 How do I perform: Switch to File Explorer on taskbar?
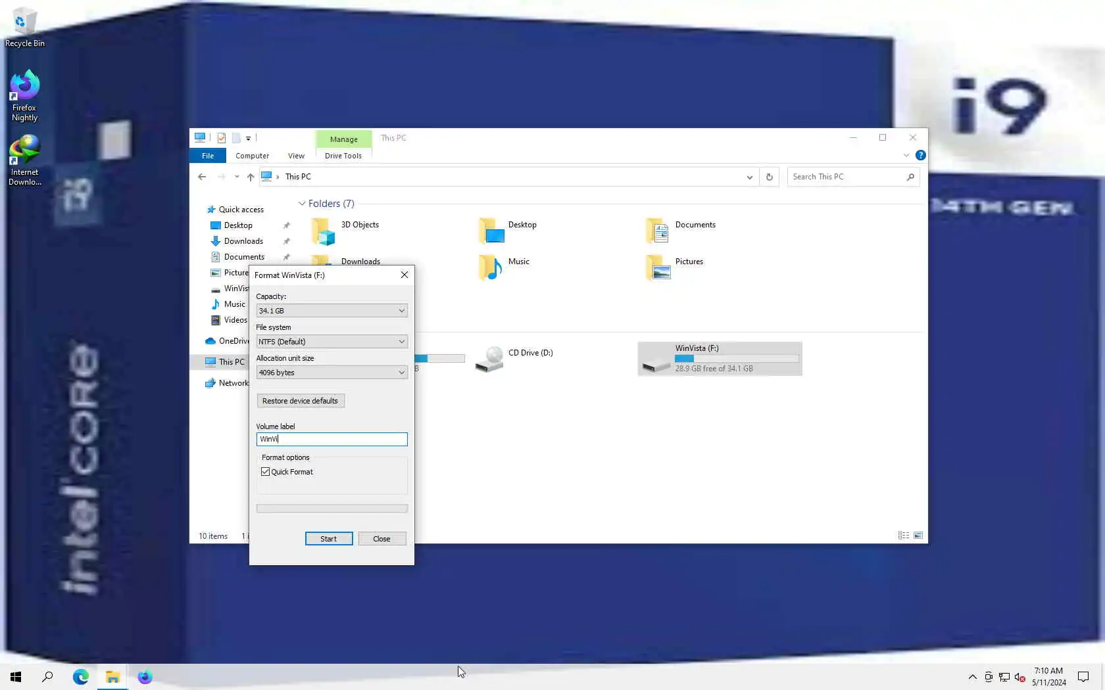[112, 676]
